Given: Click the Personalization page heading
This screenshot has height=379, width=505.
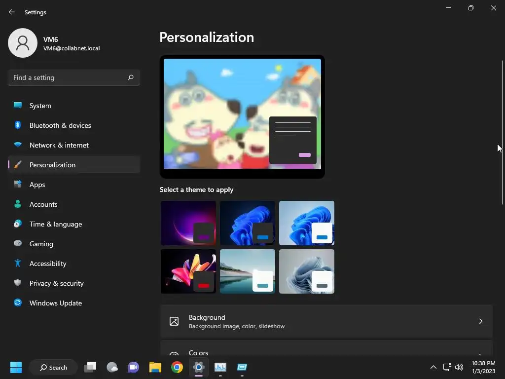Looking at the screenshot, I should coord(207,38).
